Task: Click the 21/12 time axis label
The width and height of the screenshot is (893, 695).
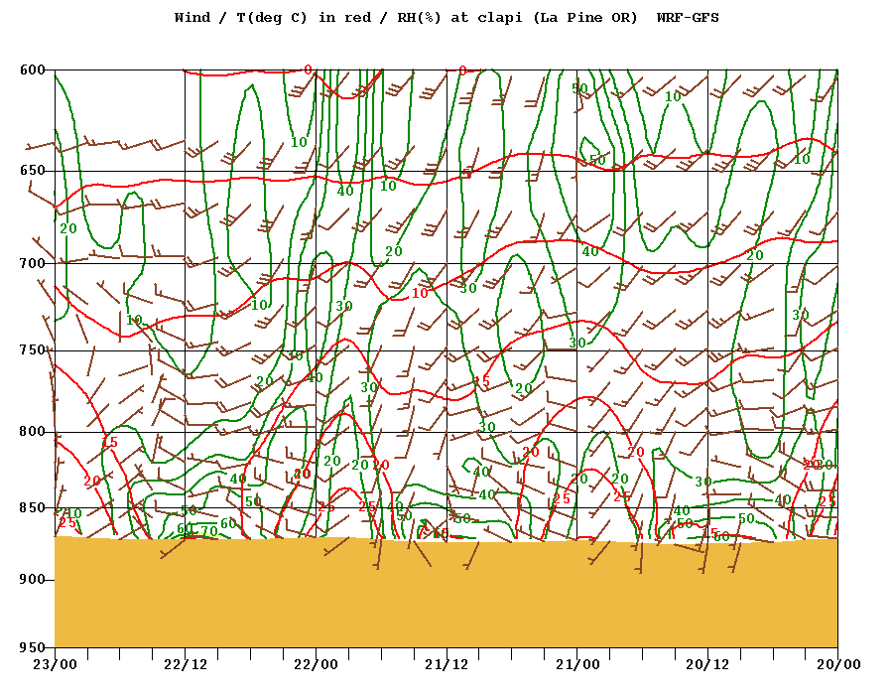Action: 446,664
